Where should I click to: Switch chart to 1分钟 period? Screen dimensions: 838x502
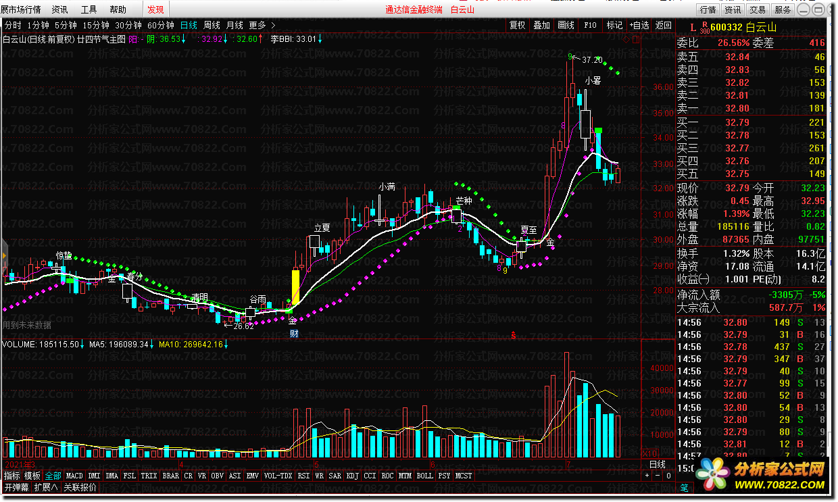tap(39, 25)
